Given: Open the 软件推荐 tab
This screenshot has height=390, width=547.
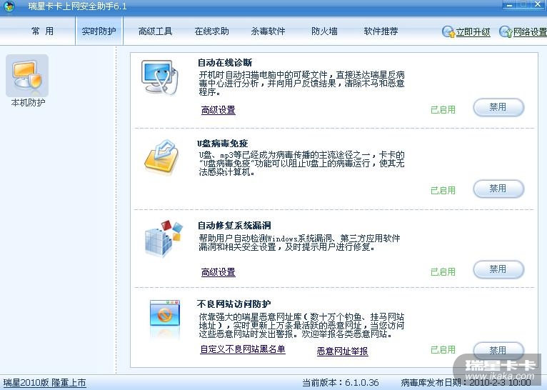Looking at the screenshot, I should 381,31.
